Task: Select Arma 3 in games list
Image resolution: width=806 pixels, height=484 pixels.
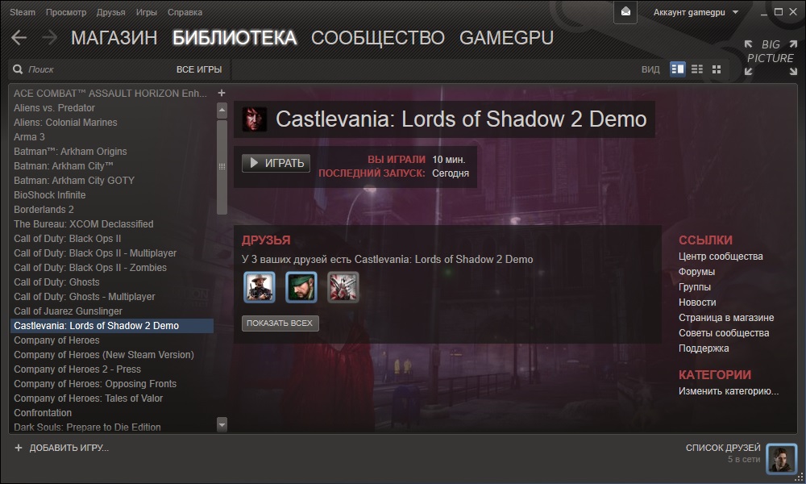Action: 112,137
